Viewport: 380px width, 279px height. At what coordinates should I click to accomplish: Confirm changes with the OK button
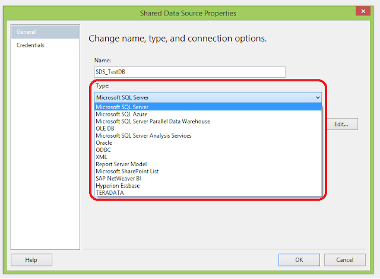point(299,260)
